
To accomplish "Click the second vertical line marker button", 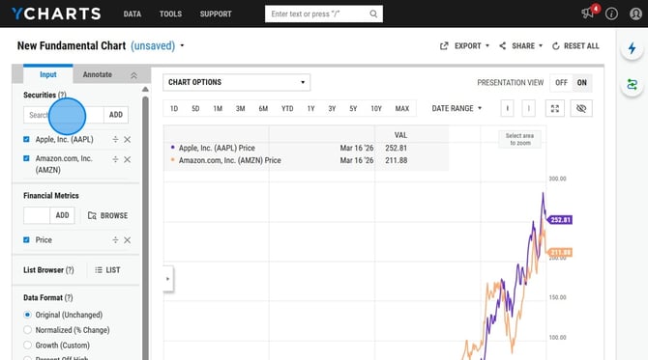I will click(529, 108).
